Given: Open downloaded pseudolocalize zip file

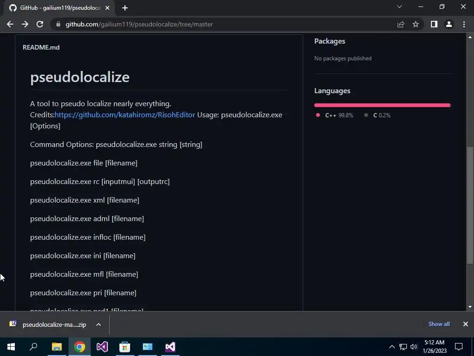Looking at the screenshot, I should click(48, 324).
